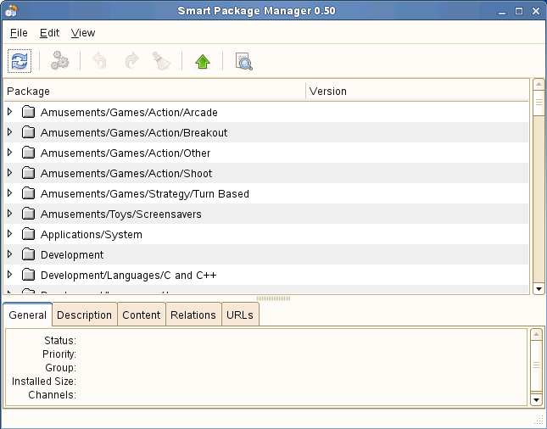Select Amusements/Games/Action/Shoot row text
Viewport: 547px width, 429px height.
[x=126, y=173]
